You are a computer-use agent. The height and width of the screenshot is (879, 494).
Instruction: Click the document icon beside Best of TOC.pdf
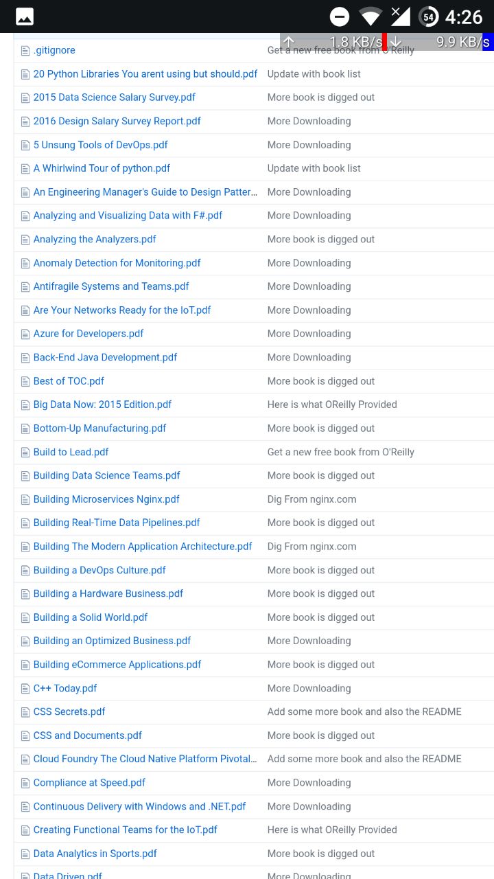point(25,382)
